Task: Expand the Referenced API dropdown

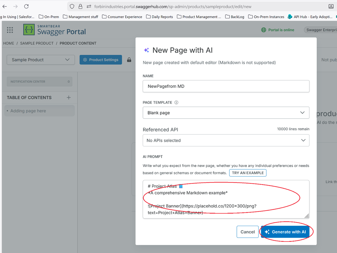Action: (226, 140)
